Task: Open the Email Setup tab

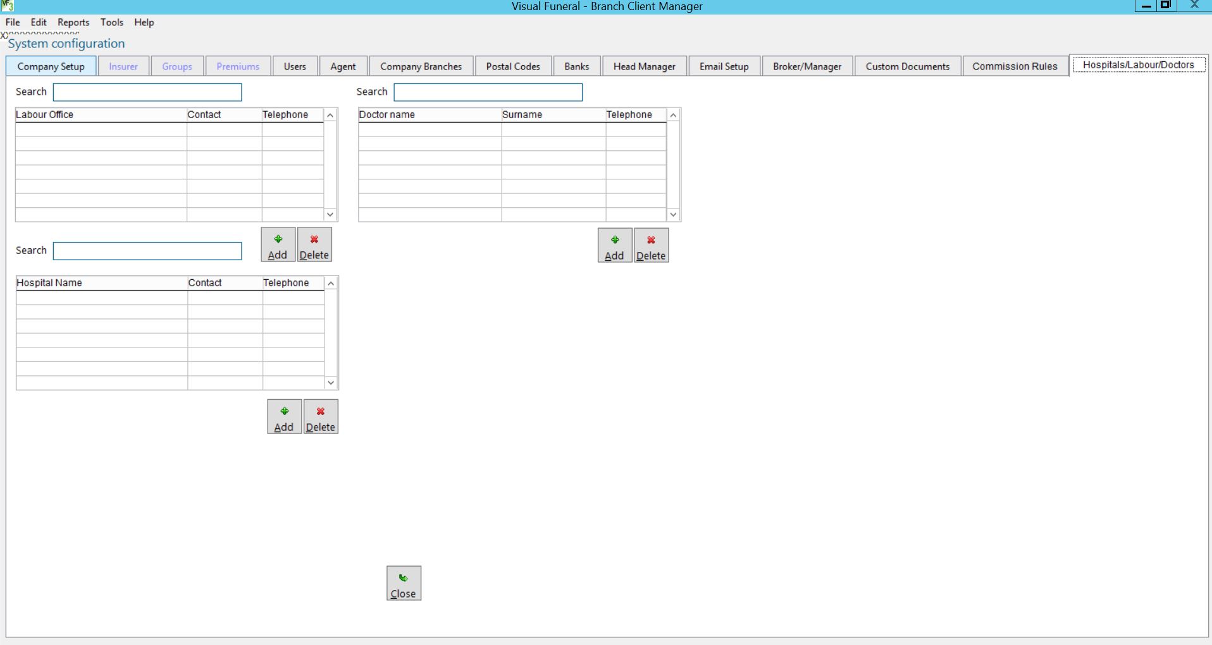Action: pos(724,66)
